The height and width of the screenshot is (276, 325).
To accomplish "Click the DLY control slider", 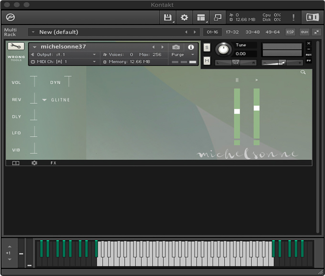I will tap(34, 115).
